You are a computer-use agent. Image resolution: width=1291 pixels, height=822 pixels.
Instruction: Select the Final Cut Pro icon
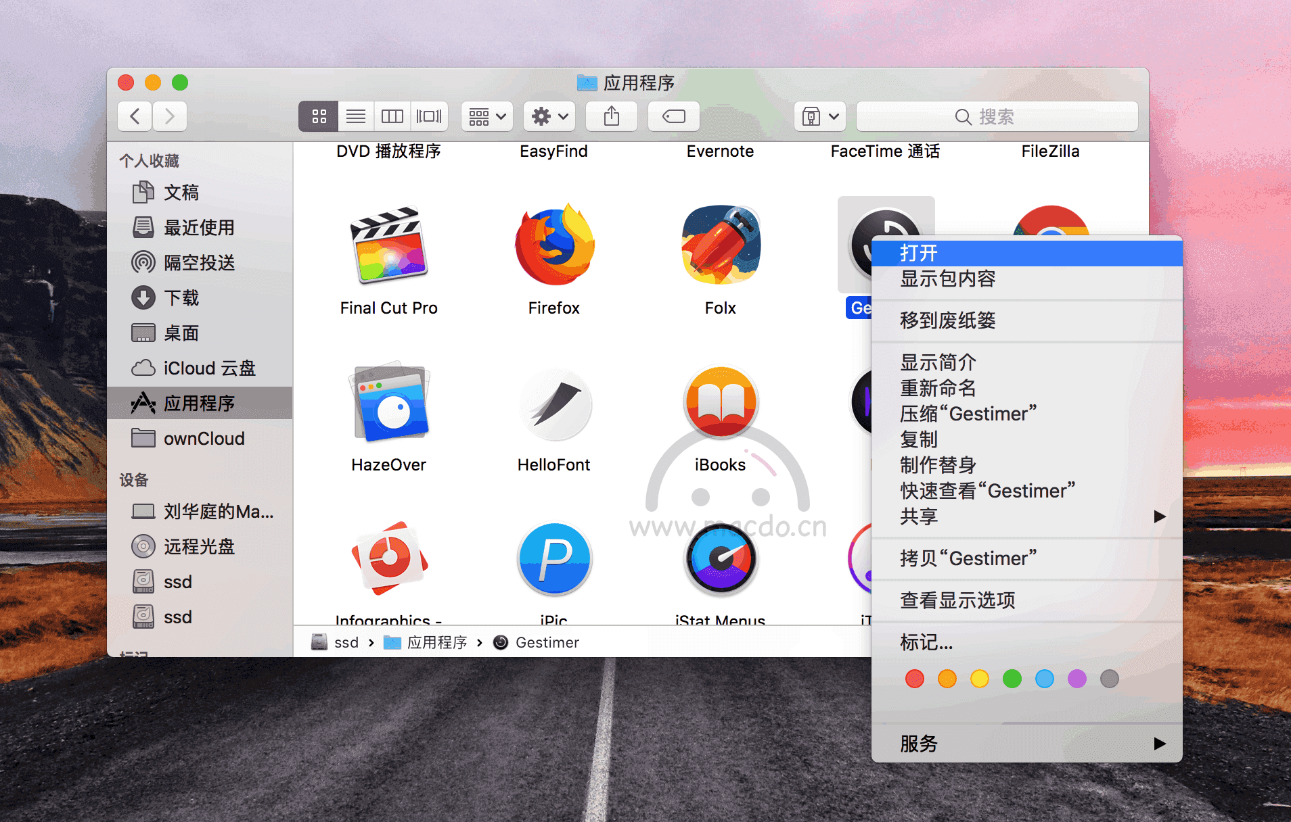click(x=389, y=246)
